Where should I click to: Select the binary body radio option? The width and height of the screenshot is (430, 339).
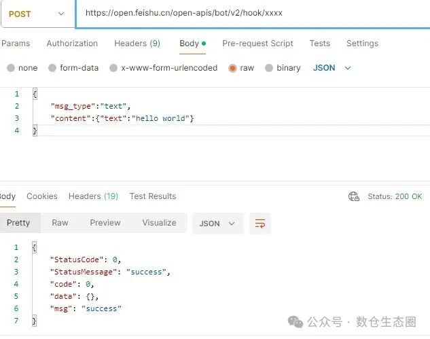(269, 68)
